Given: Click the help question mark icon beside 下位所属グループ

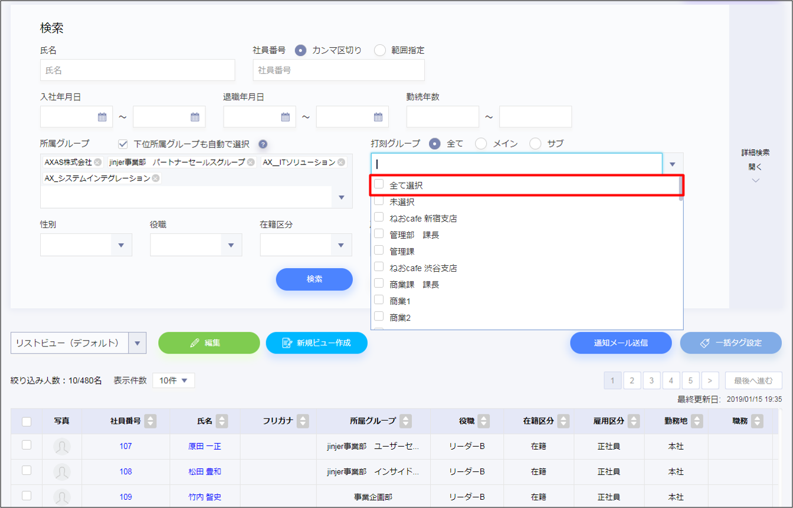Looking at the screenshot, I should point(263,144).
